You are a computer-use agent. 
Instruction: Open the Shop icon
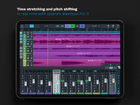108,26
